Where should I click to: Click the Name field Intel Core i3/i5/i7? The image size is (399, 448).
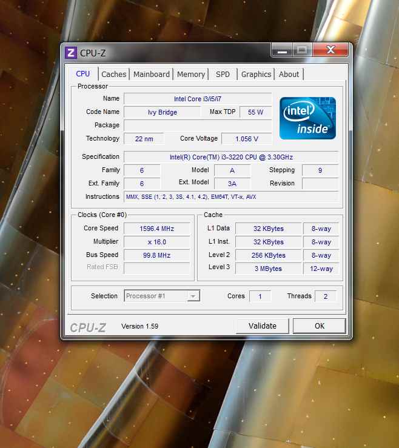(x=198, y=99)
